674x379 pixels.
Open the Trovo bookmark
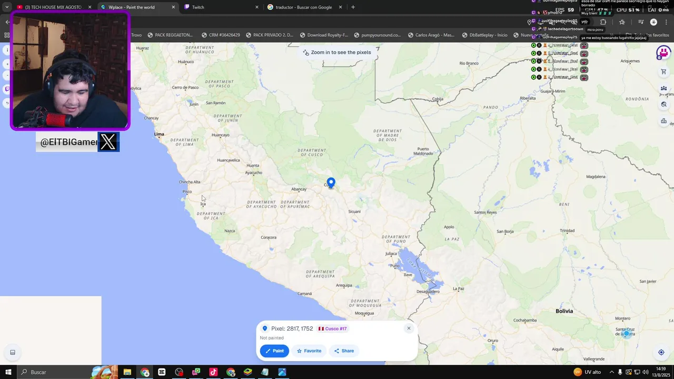coord(136,35)
